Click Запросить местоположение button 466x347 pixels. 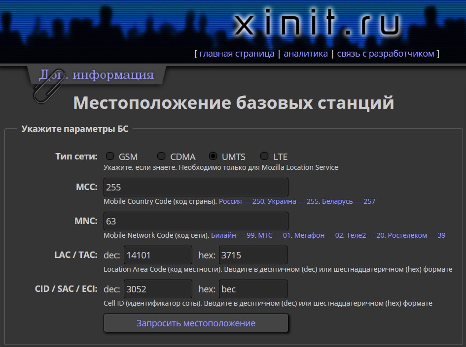click(x=196, y=323)
